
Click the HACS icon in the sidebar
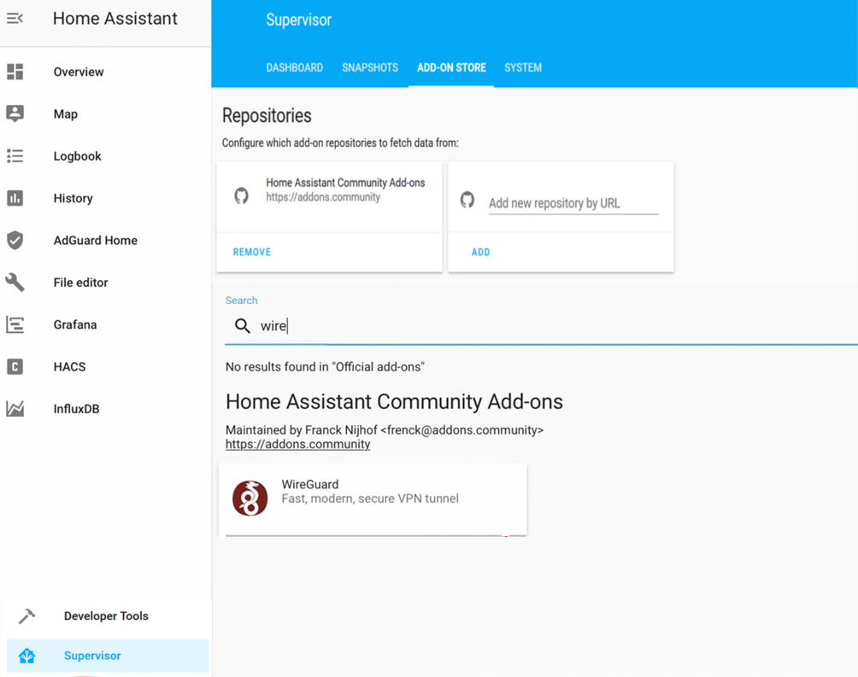point(15,367)
